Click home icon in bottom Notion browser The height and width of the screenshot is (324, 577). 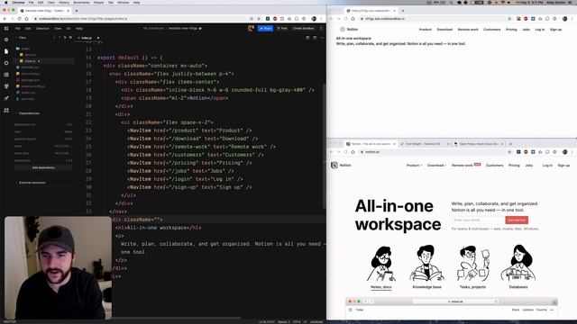[x=353, y=152]
